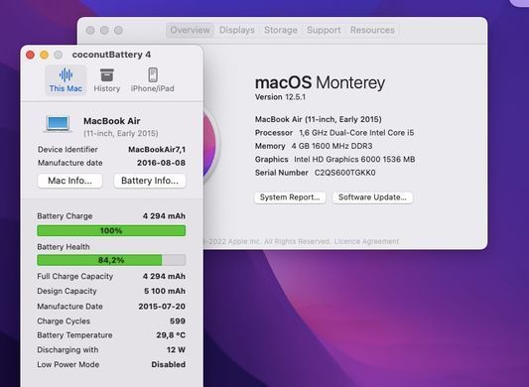Minimize the coconutBattery window
Screen dimensions: 529x387
click(45, 55)
